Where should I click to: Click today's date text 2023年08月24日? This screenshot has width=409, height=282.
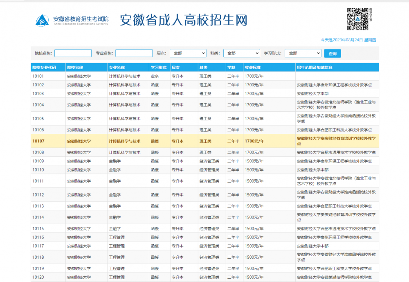click(x=348, y=40)
